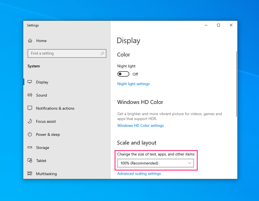Maximize the Settings window
Viewport: 259px width, 201px height.
pos(218,25)
